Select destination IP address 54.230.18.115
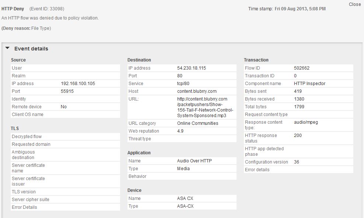This screenshot has width=364, height=218. 192,68
